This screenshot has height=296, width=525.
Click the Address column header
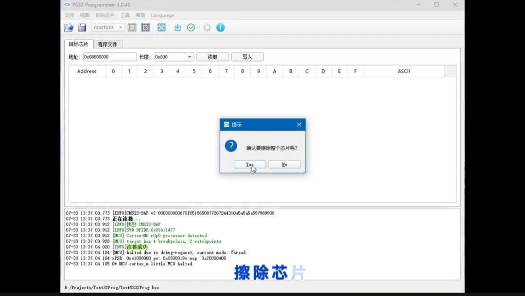(x=87, y=71)
